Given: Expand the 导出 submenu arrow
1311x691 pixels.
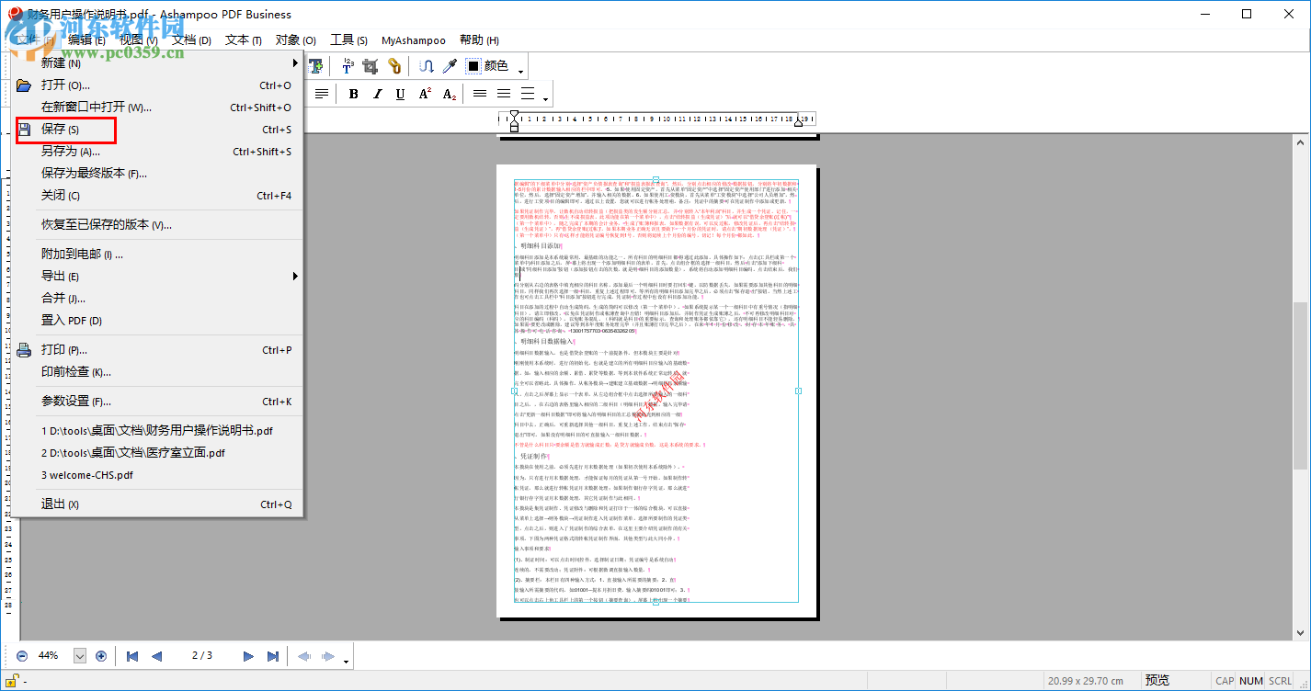Looking at the screenshot, I should (x=295, y=276).
